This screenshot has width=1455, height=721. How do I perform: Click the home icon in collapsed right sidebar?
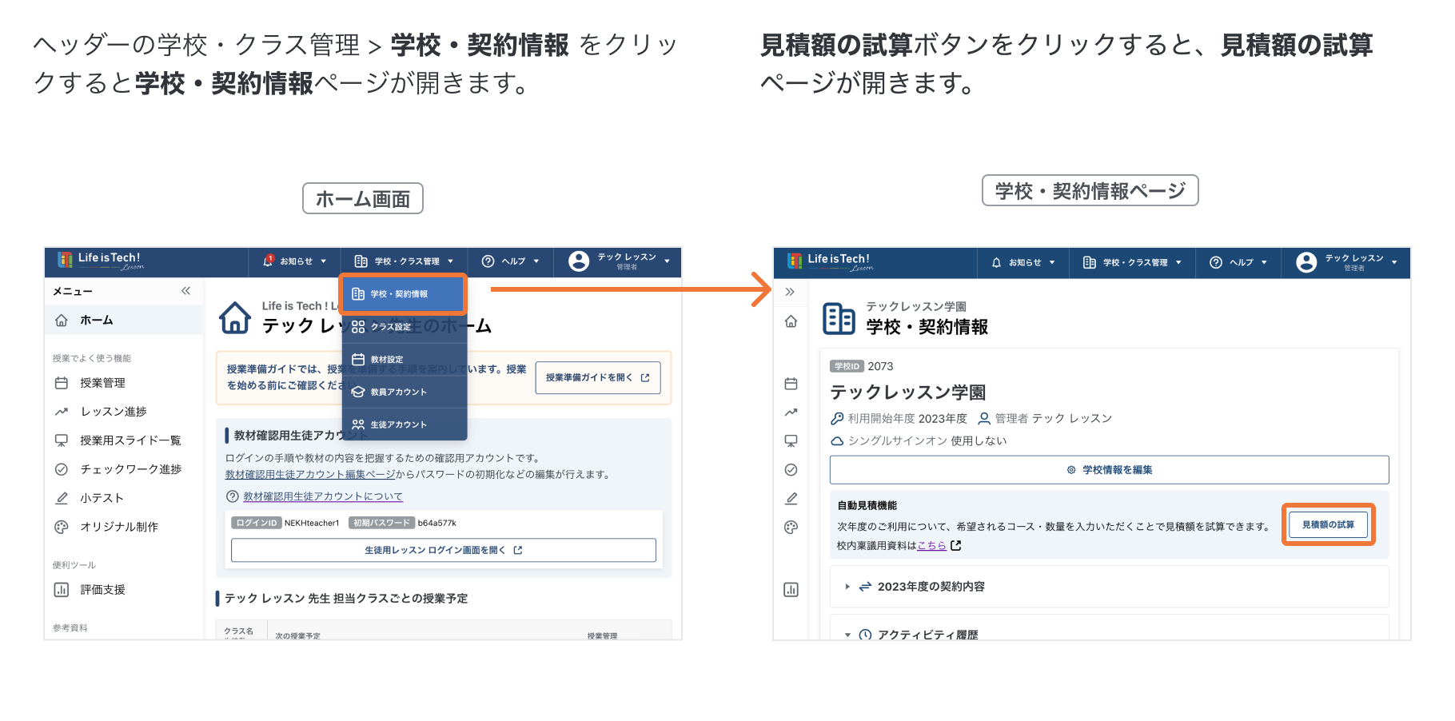coord(791,321)
